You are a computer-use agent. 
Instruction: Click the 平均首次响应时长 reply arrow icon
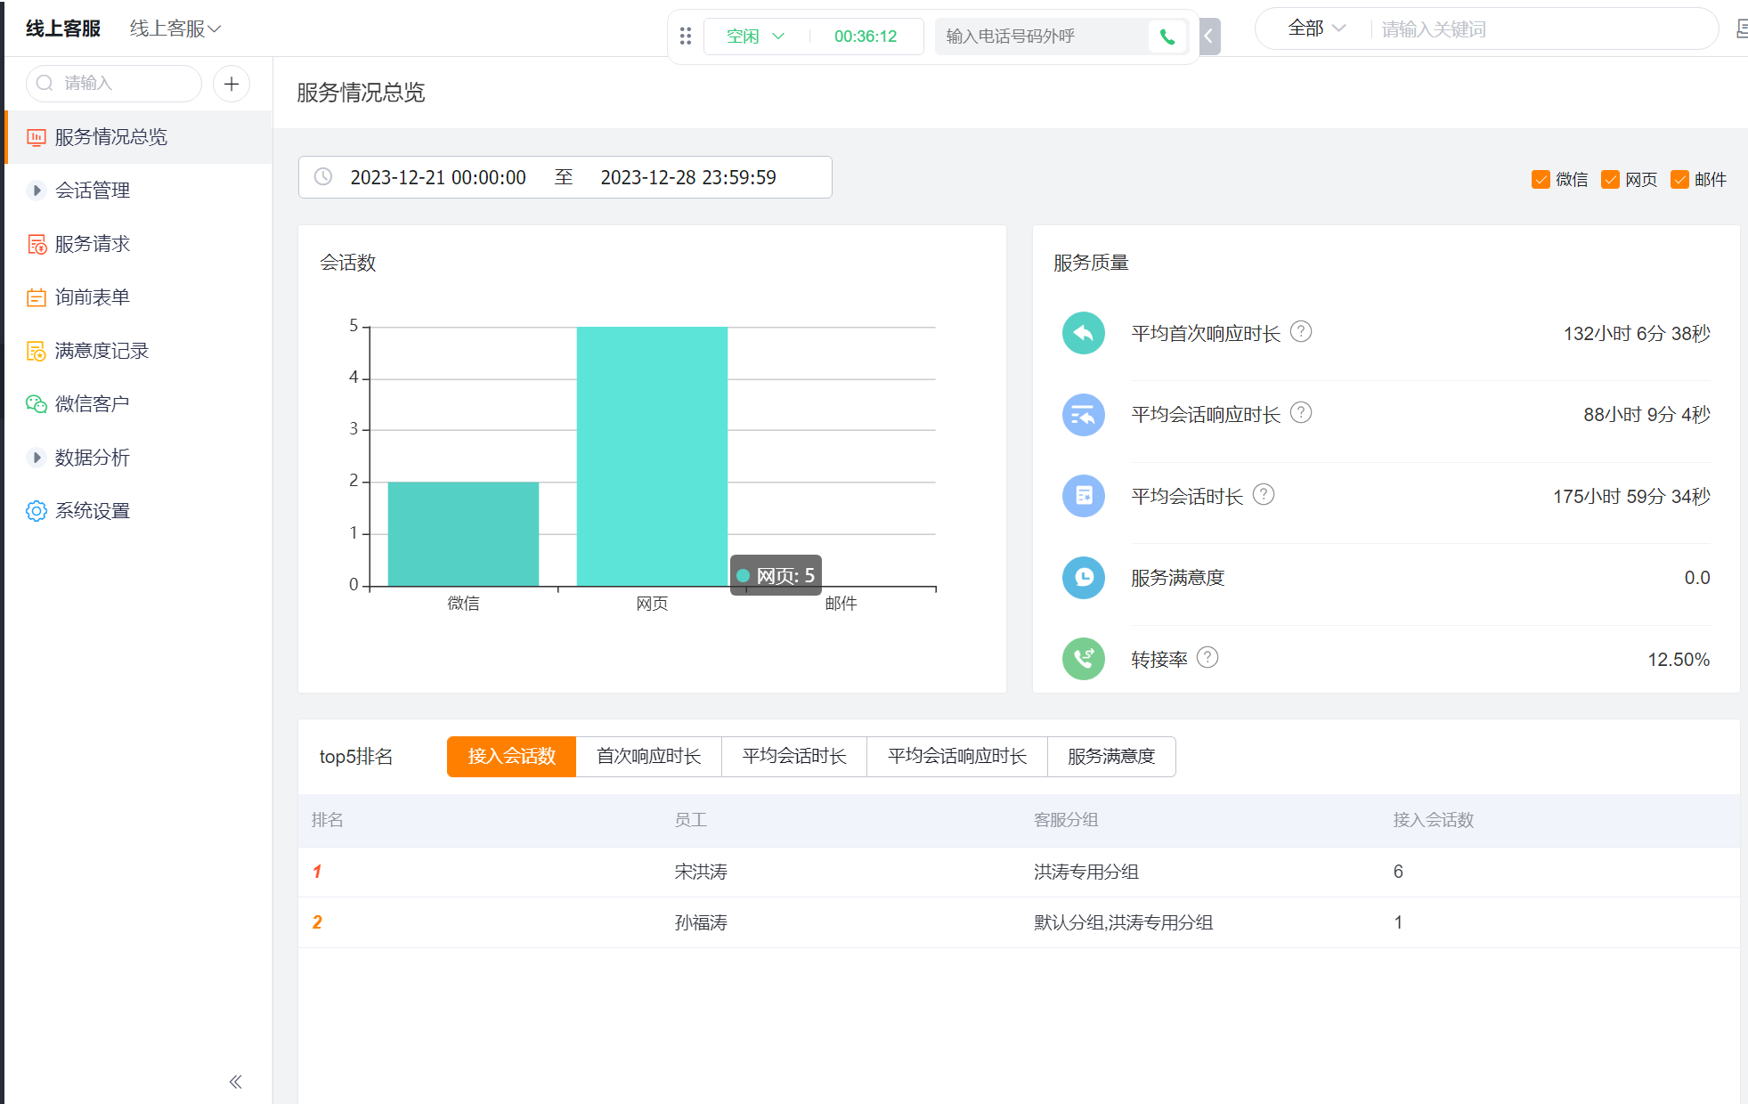pos(1084,333)
